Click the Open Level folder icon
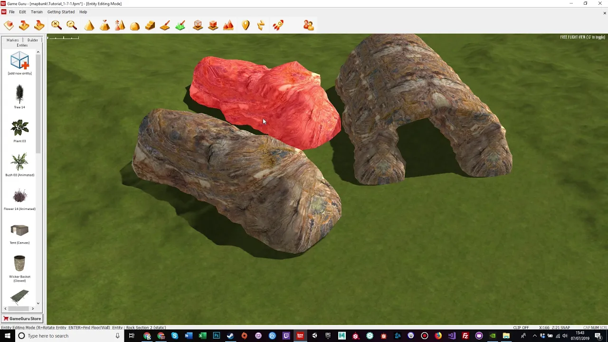This screenshot has height=342, width=608. [x=24, y=25]
